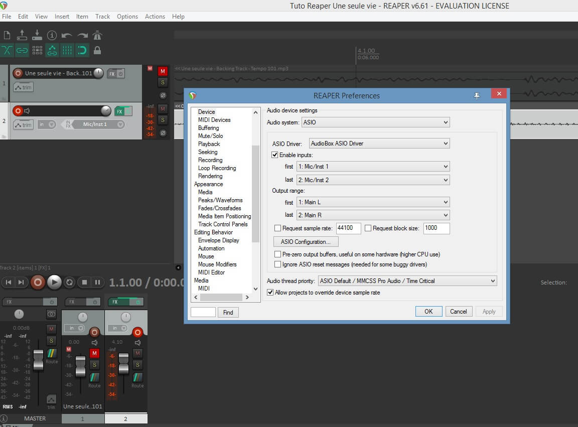Toggle snap magnet toolbar icon
The image size is (578, 427).
coord(82,50)
